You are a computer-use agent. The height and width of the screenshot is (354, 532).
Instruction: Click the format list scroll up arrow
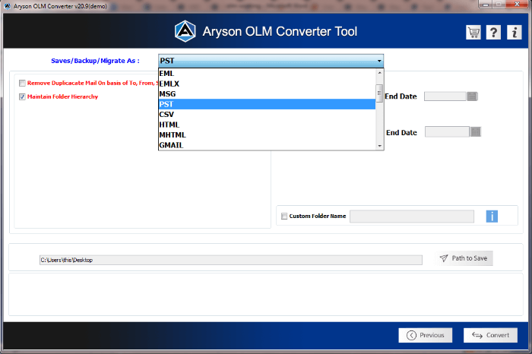click(380, 73)
